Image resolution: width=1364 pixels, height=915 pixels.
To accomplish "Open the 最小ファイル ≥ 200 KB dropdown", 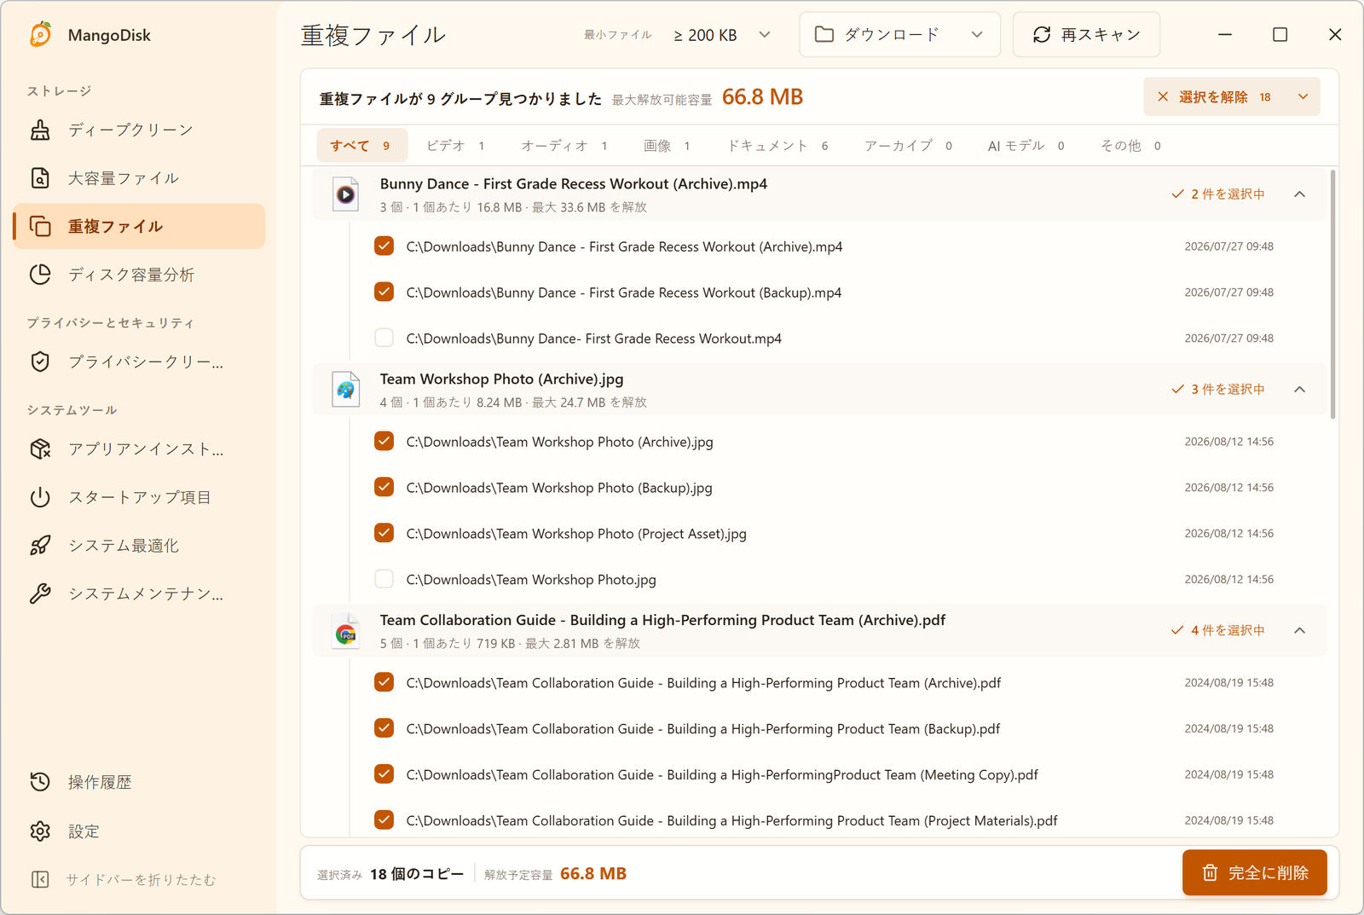I will click(722, 35).
